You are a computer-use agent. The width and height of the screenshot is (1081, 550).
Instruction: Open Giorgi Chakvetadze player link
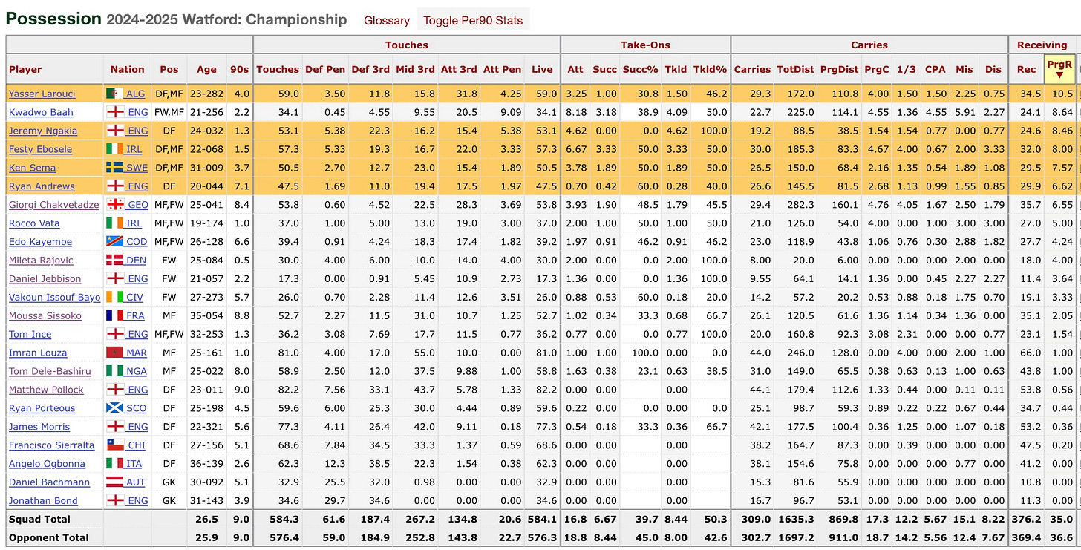click(53, 205)
